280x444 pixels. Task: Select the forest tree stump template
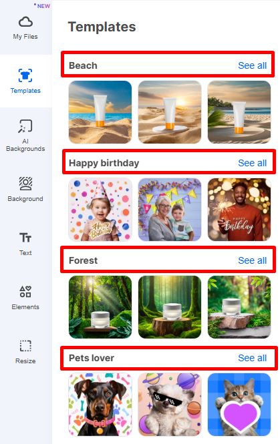[x=170, y=307]
